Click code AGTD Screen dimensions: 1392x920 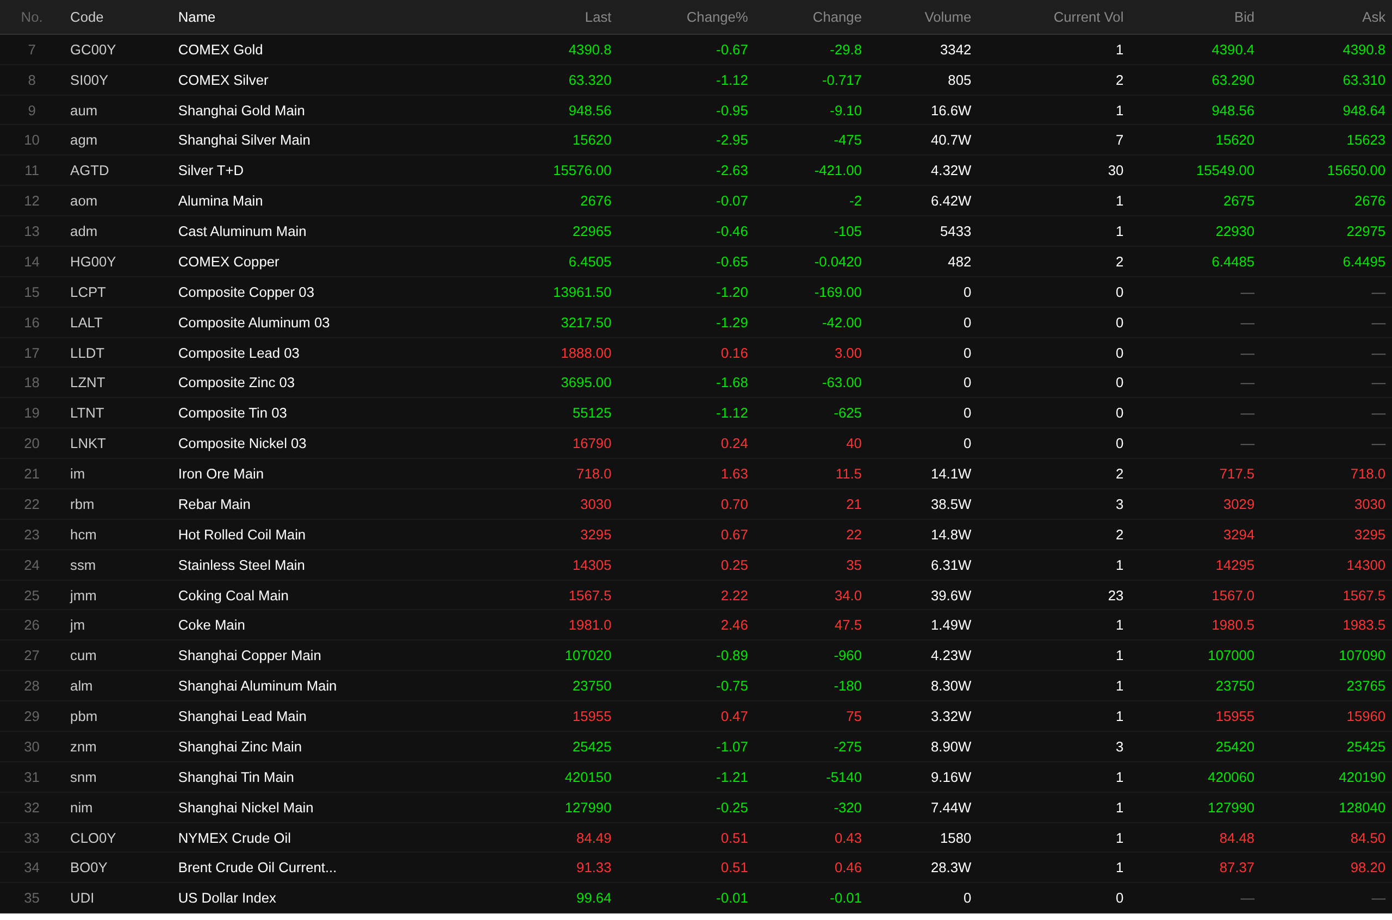click(x=89, y=171)
